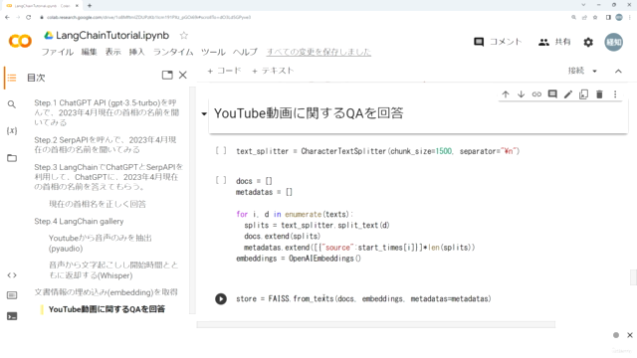Move the cell up

(506, 94)
